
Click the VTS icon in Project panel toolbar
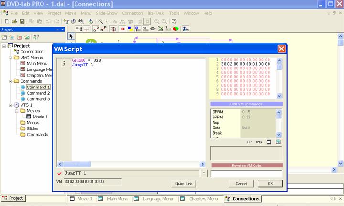(36, 37)
